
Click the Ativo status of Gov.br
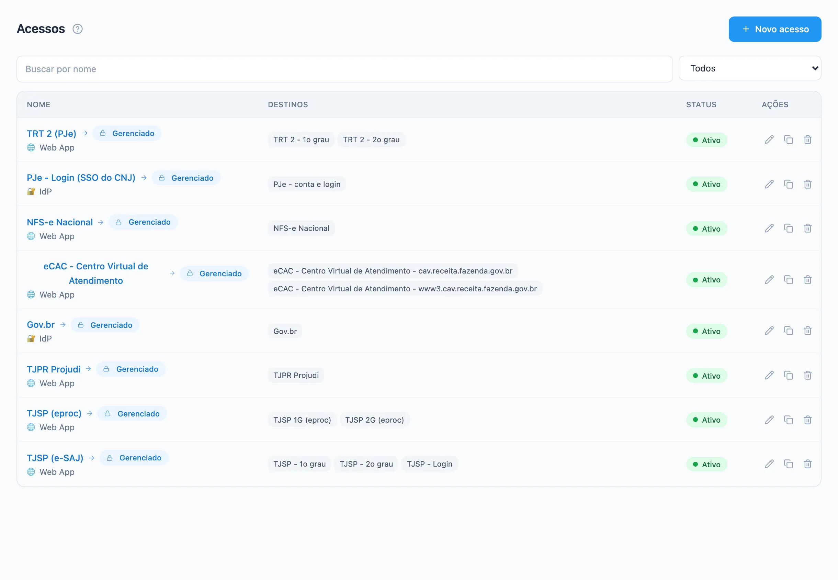[706, 332]
